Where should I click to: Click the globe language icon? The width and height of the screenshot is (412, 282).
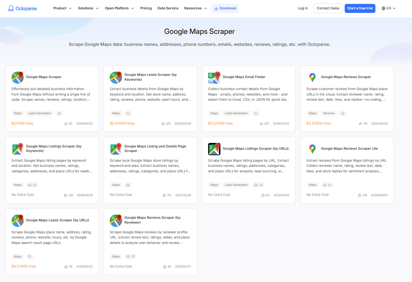(x=384, y=8)
